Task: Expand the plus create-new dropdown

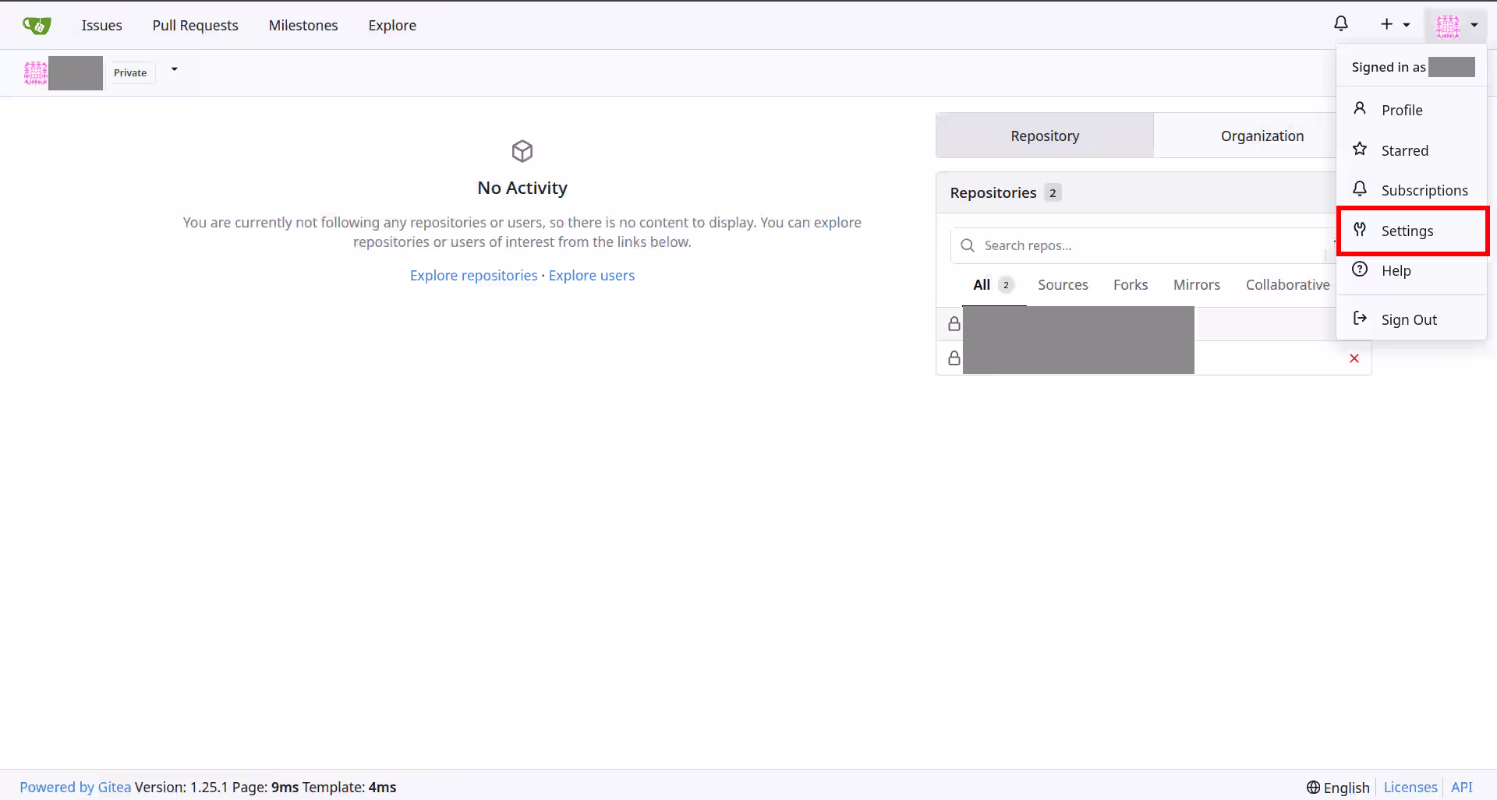Action: [1395, 25]
